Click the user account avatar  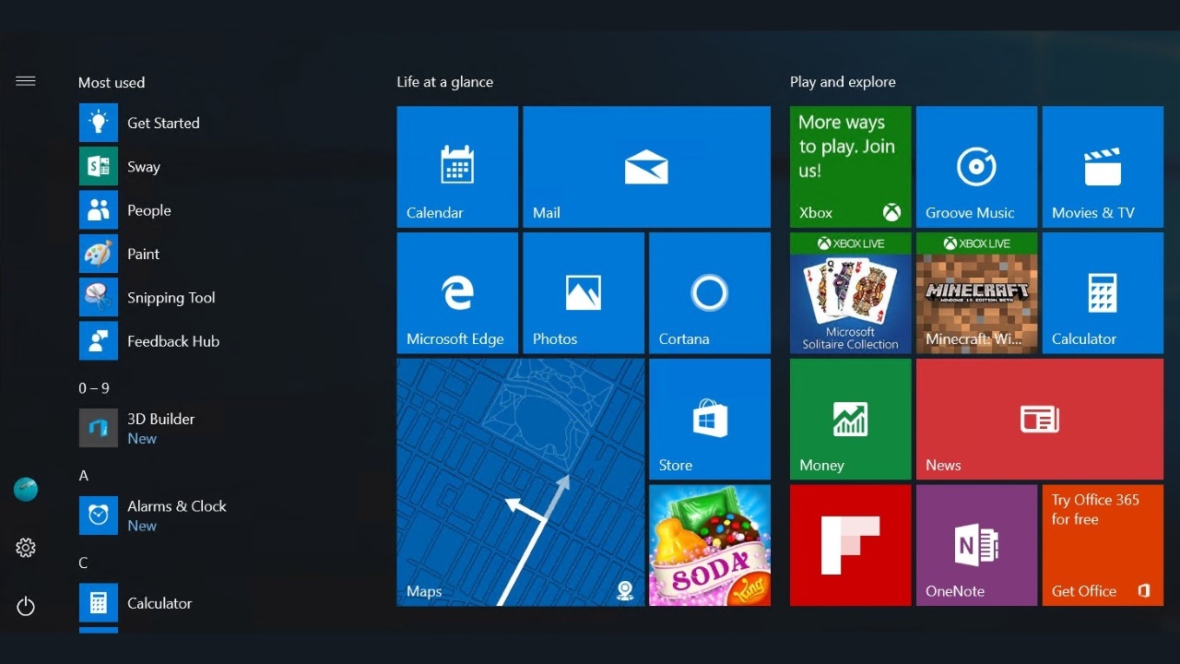[25, 489]
